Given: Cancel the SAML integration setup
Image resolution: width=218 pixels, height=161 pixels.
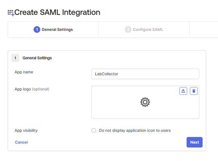Looking at the screenshot, I should coord(21,142).
